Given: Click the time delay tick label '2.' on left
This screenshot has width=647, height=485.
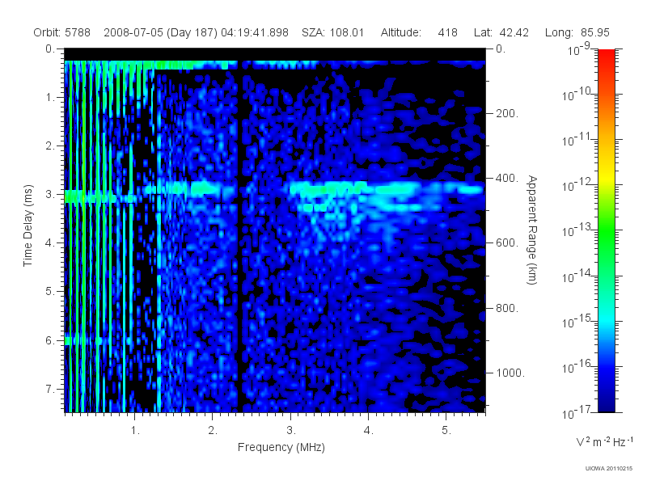Looking at the screenshot, I should 50,146.
